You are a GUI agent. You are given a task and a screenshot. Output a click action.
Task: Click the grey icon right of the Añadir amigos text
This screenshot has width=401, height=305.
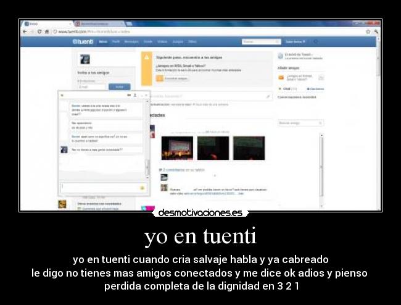[321, 77]
